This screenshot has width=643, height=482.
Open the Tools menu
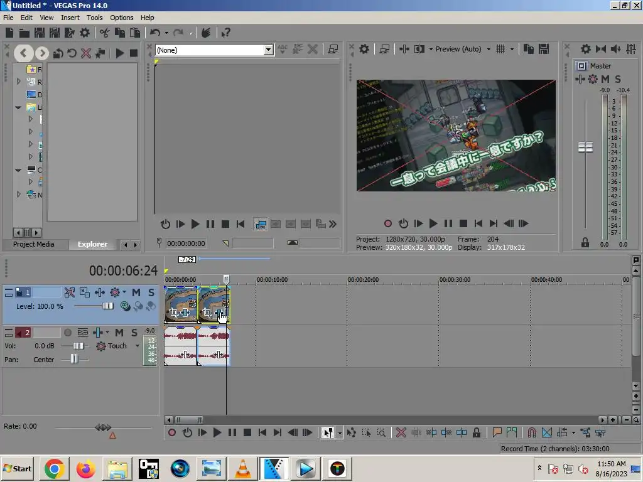(94, 18)
